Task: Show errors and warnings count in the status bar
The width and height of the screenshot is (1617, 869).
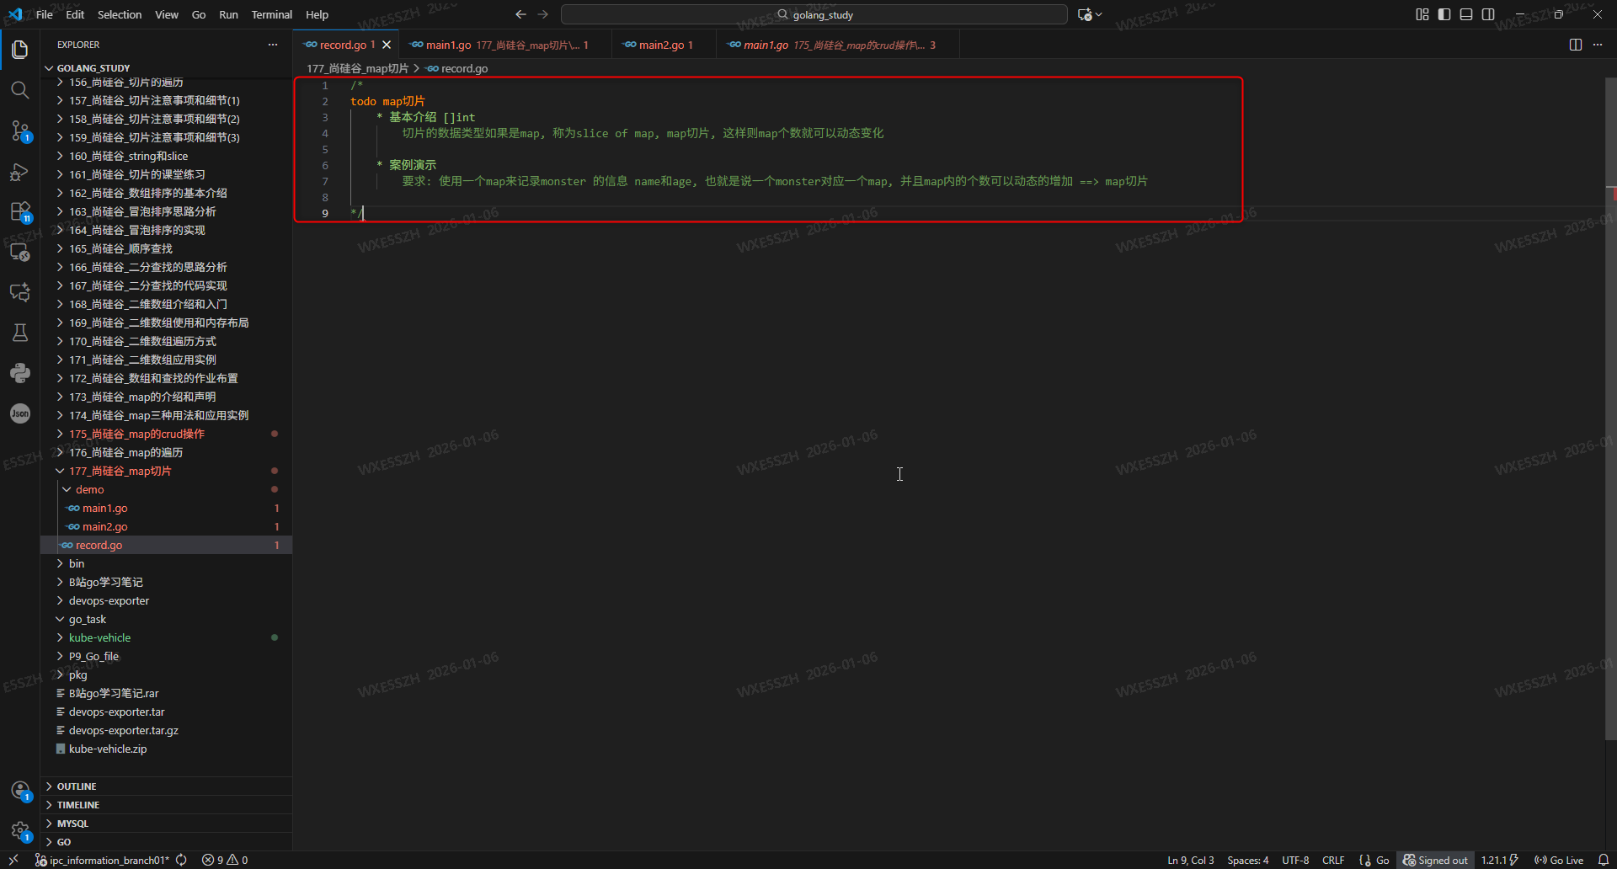Action: [225, 860]
